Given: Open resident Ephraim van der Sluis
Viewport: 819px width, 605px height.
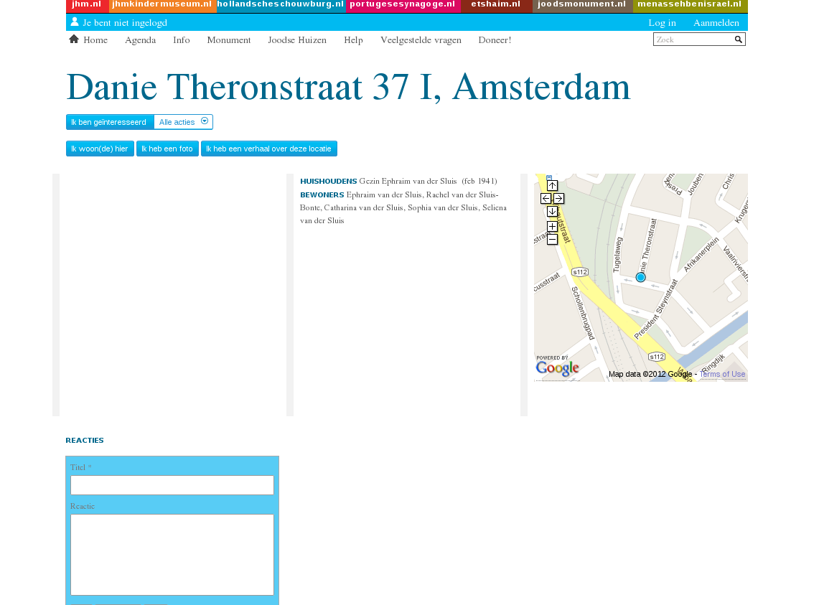Looking at the screenshot, I should tap(384, 195).
